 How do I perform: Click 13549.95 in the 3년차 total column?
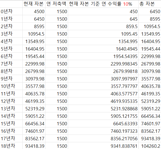(150, 34)
